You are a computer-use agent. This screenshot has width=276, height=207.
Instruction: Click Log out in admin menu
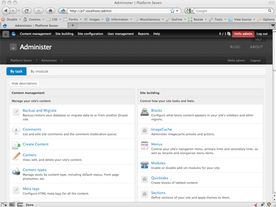pyautogui.click(x=262, y=34)
